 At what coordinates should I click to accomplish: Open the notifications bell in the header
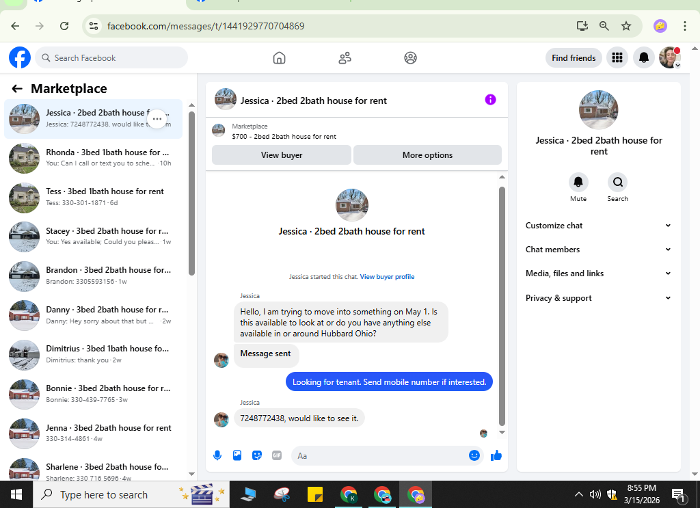643,57
